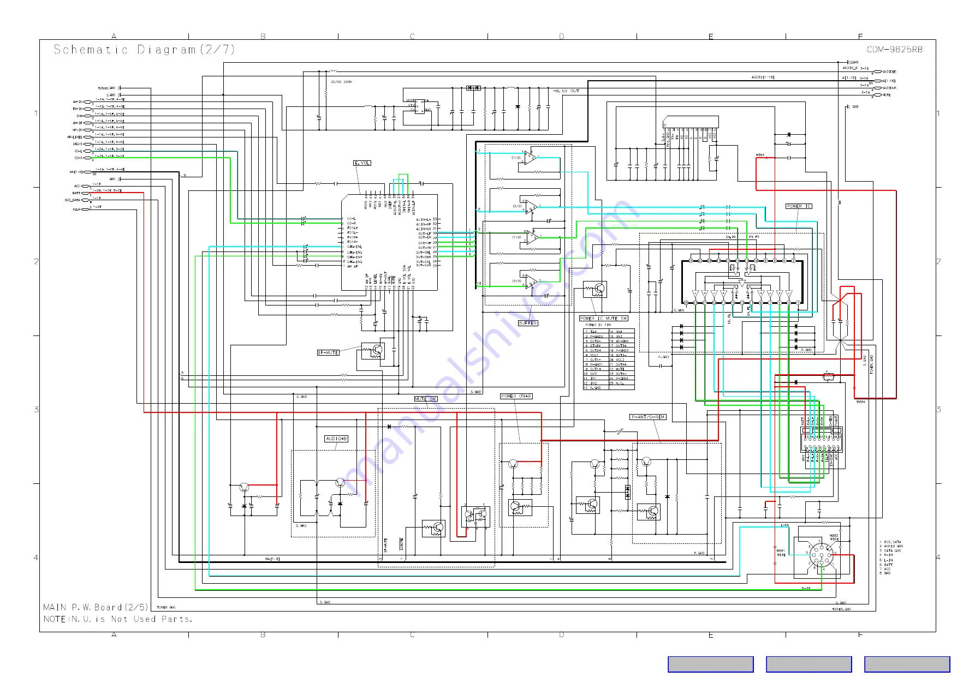This screenshot has height=689, width=975.
Task: Click the middle gray button below the schematic
Action: (808, 664)
